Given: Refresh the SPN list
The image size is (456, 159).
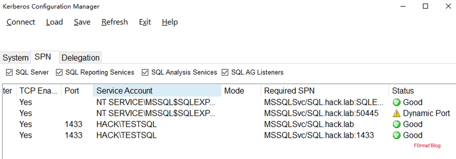Looking at the screenshot, I should click(114, 22).
